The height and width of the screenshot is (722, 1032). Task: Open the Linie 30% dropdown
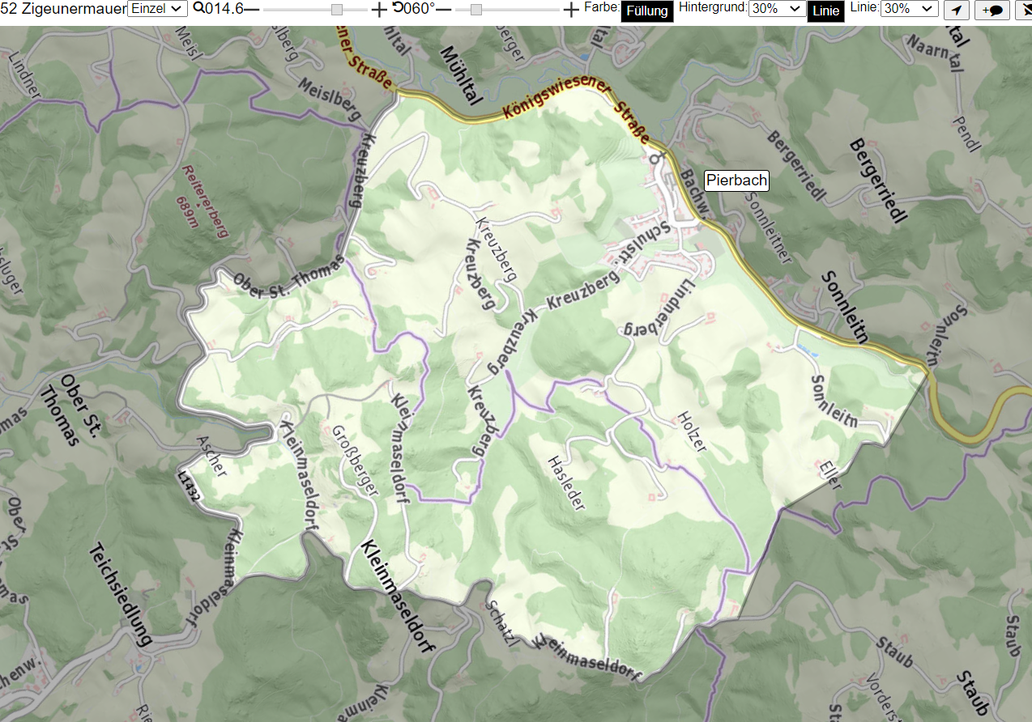coord(910,9)
